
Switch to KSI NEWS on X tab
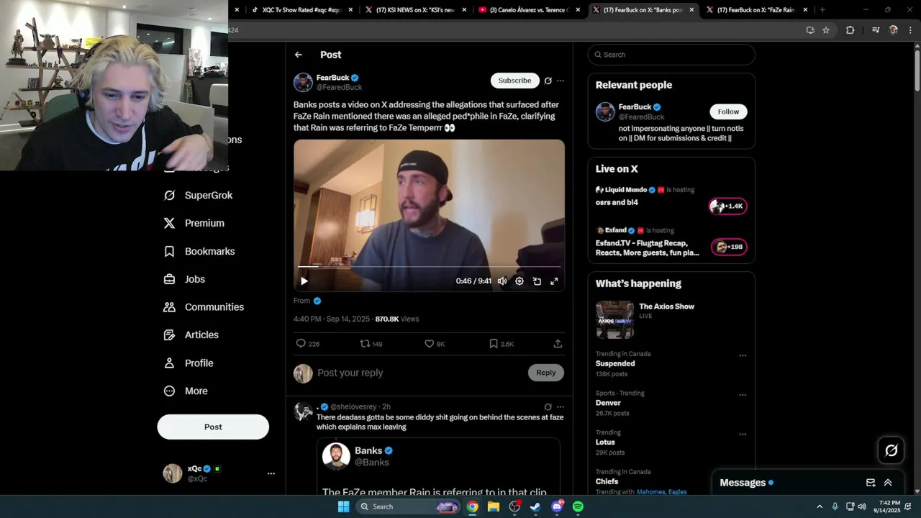click(414, 10)
